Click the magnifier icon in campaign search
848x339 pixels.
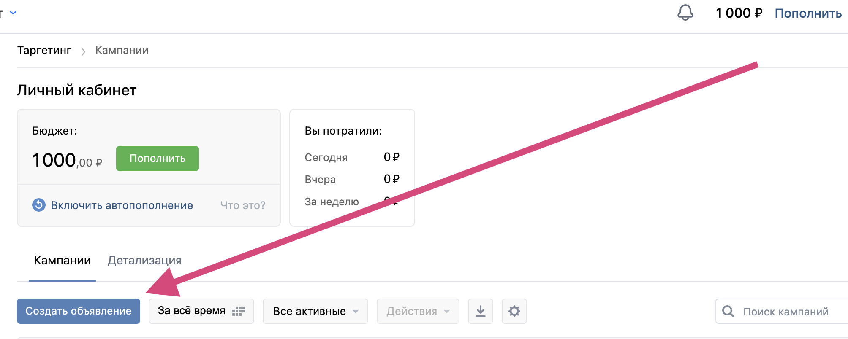coord(728,311)
